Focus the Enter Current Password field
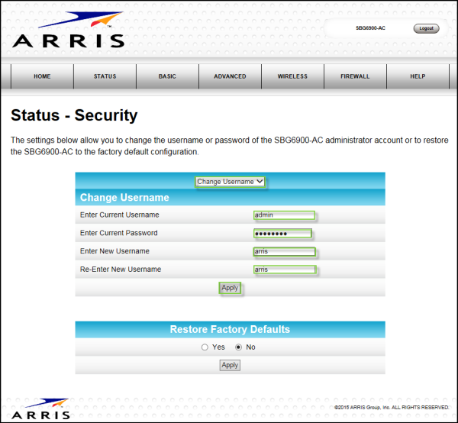The image size is (458, 423). tap(283, 234)
